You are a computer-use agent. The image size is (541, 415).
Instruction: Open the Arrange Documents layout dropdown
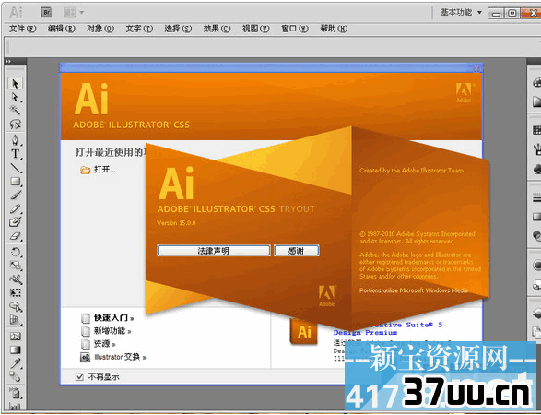point(74,12)
